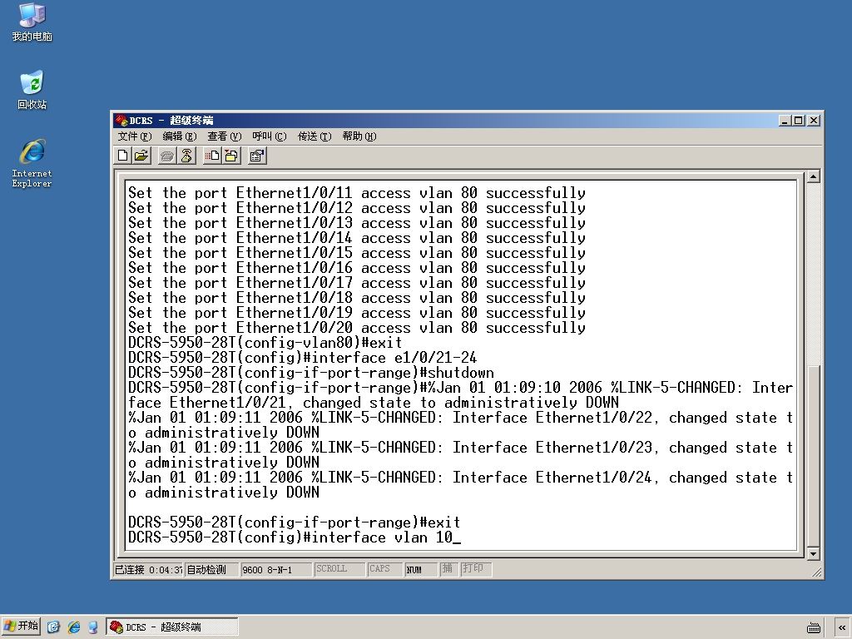Select the Internet Explorer desktop icon
The image size is (852, 639).
coord(32,164)
